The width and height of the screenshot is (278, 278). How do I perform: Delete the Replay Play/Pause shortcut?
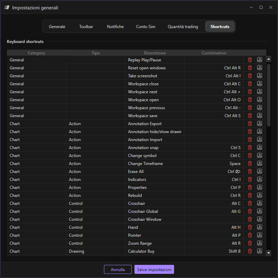[x=250, y=60]
